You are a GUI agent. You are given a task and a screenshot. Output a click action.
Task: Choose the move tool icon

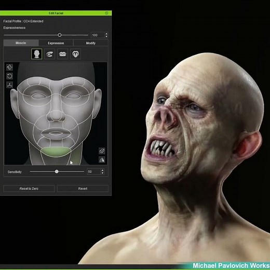9,67
